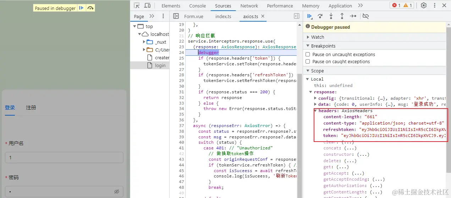Open the Memory tab

pyautogui.click(x=311, y=6)
